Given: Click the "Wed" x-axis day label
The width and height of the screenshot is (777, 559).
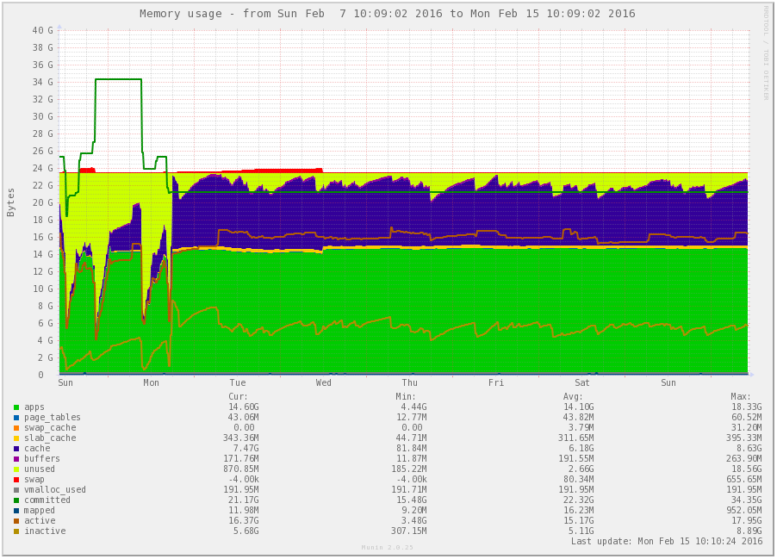Looking at the screenshot, I should point(324,382).
